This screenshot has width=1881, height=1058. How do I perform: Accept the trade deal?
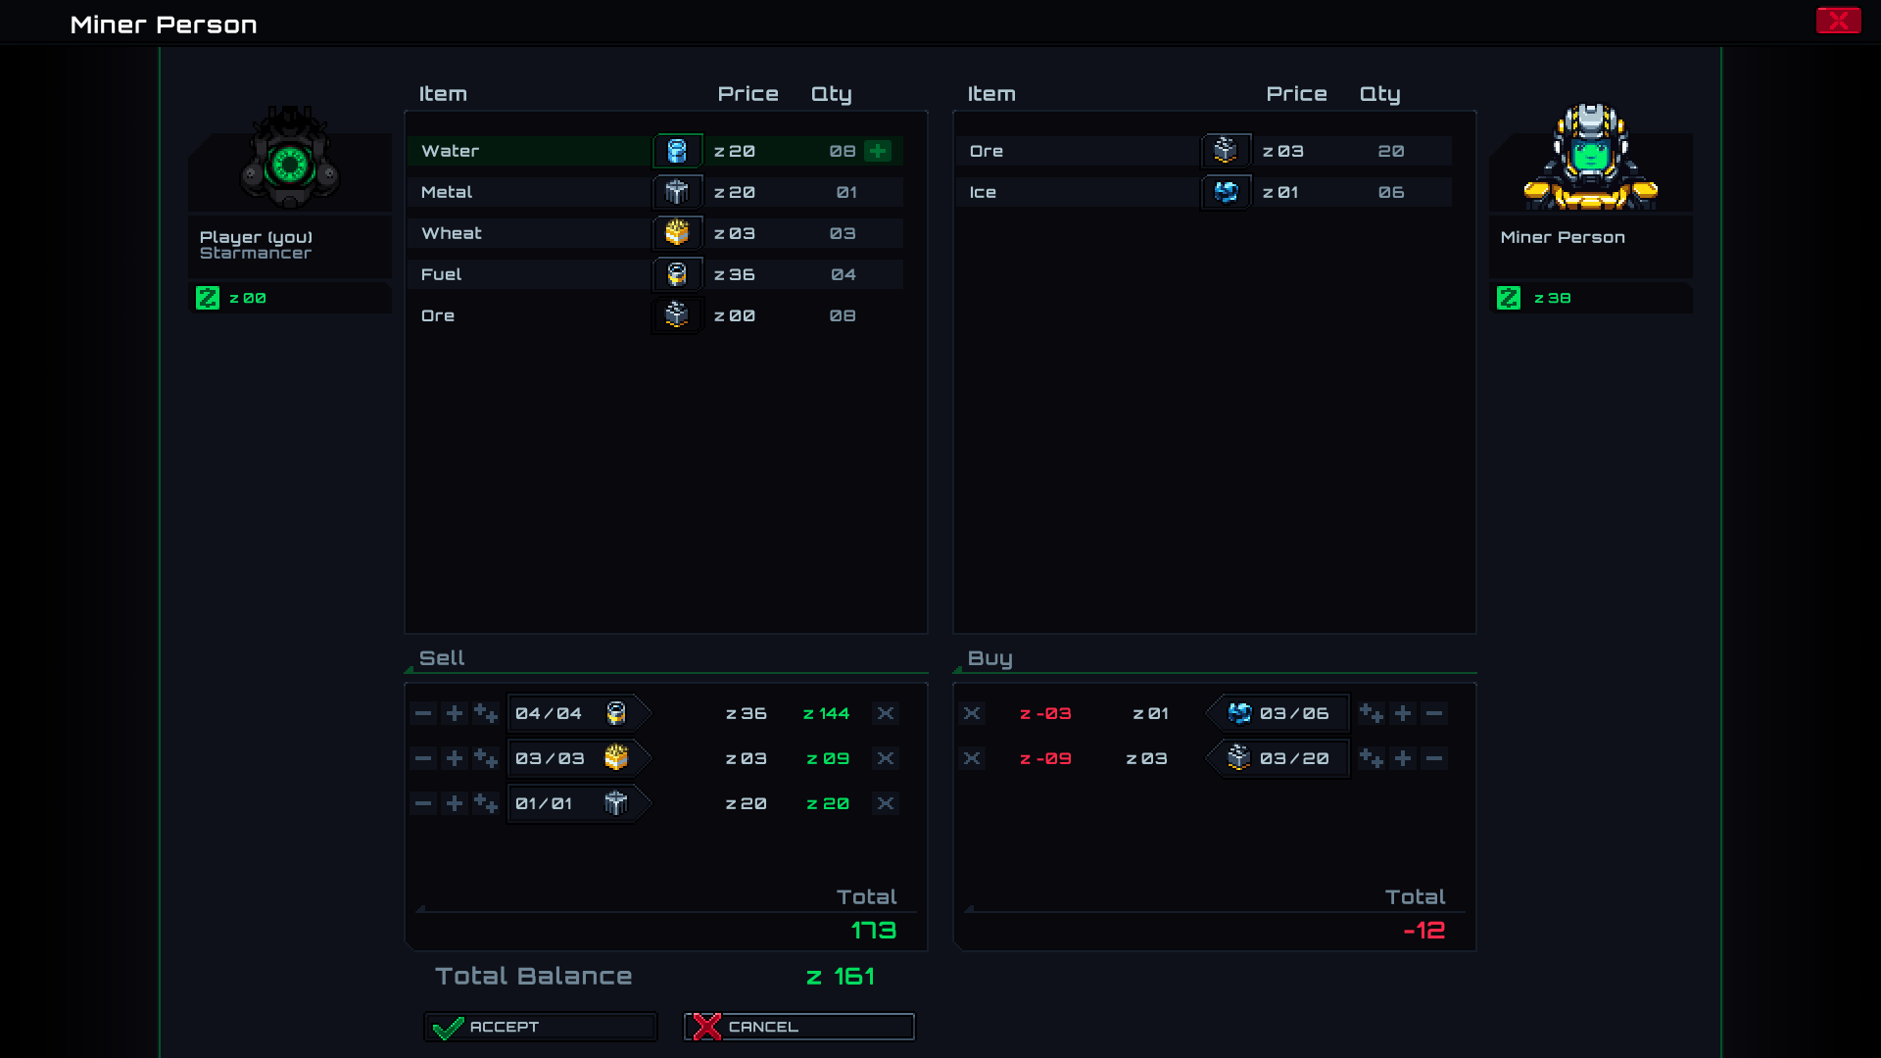click(x=539, y=1026)
